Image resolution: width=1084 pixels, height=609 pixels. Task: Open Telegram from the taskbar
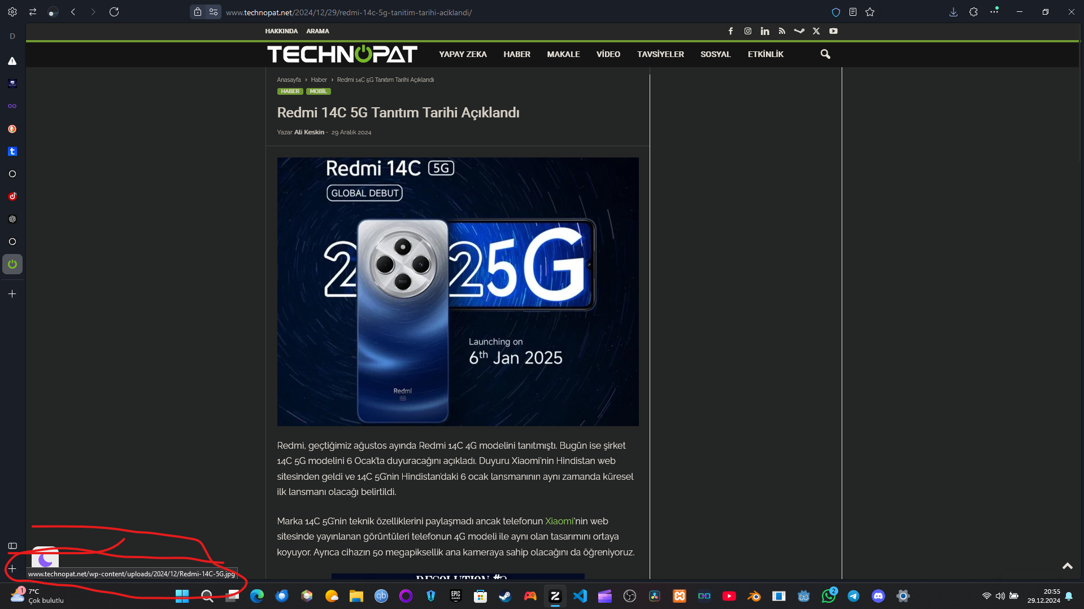tap(854, 596)
